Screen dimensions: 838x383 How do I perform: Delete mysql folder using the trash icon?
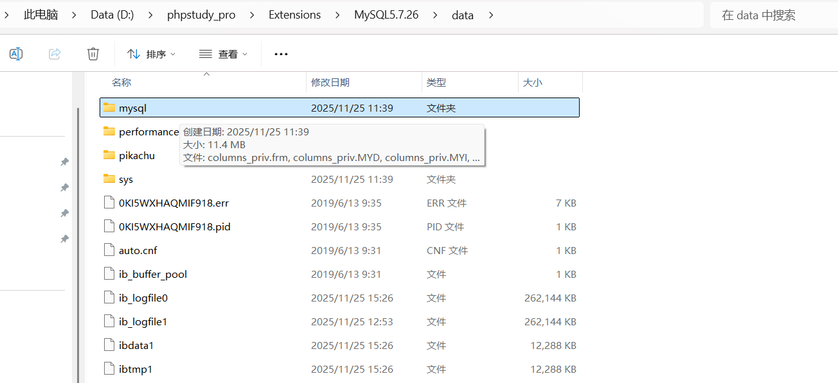93,53
